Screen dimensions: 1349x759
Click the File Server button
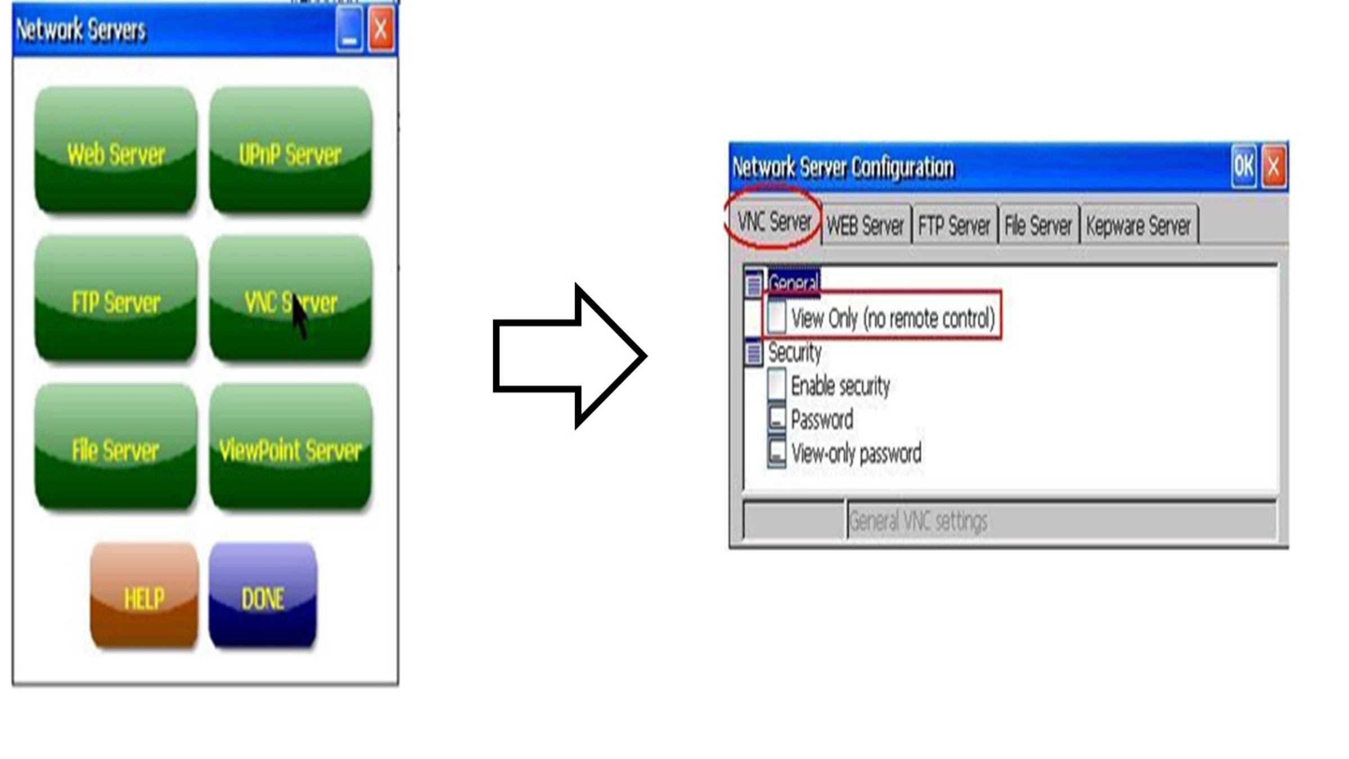116,449
